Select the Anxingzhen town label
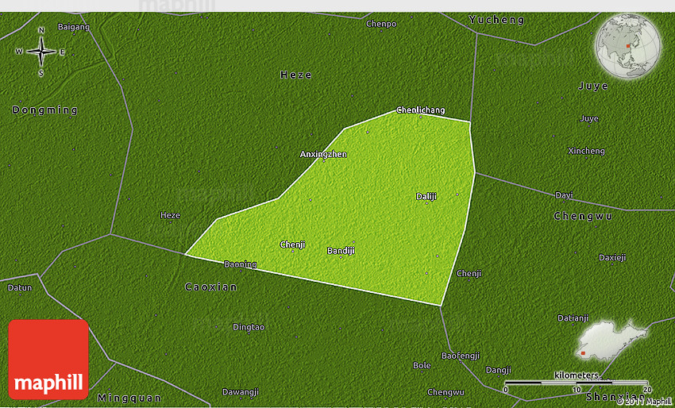 point(323,154)
